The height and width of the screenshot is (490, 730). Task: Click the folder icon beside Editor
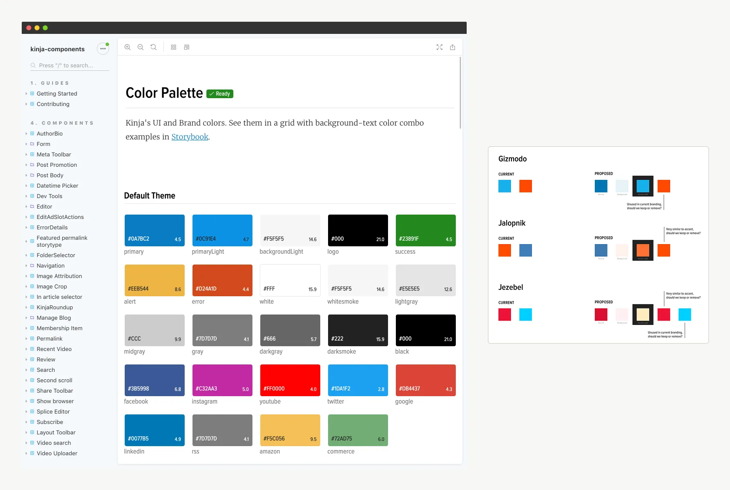[32, 206]
